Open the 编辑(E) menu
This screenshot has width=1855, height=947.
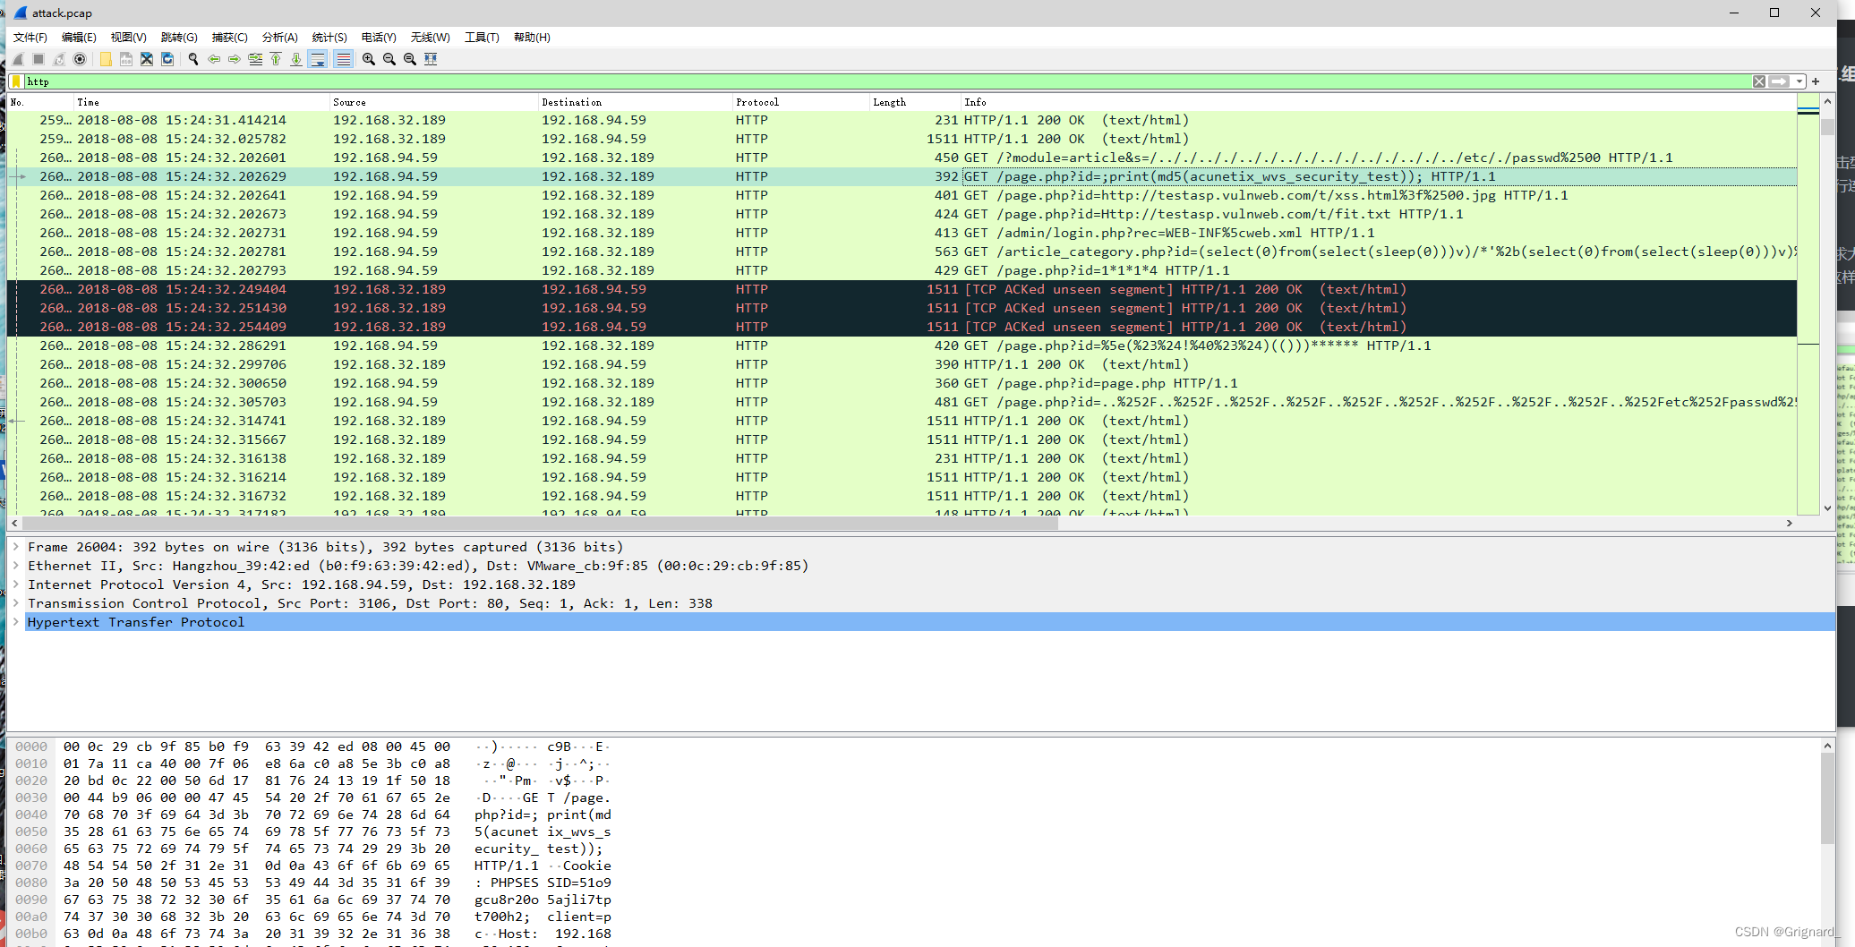79,38
